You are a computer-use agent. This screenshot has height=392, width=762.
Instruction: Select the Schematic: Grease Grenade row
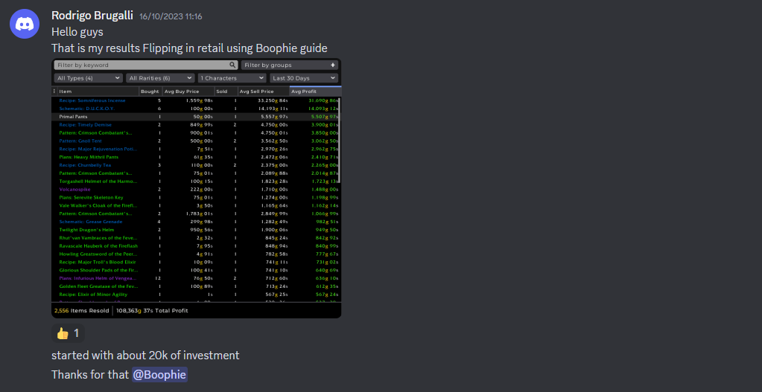coord(195,222)
